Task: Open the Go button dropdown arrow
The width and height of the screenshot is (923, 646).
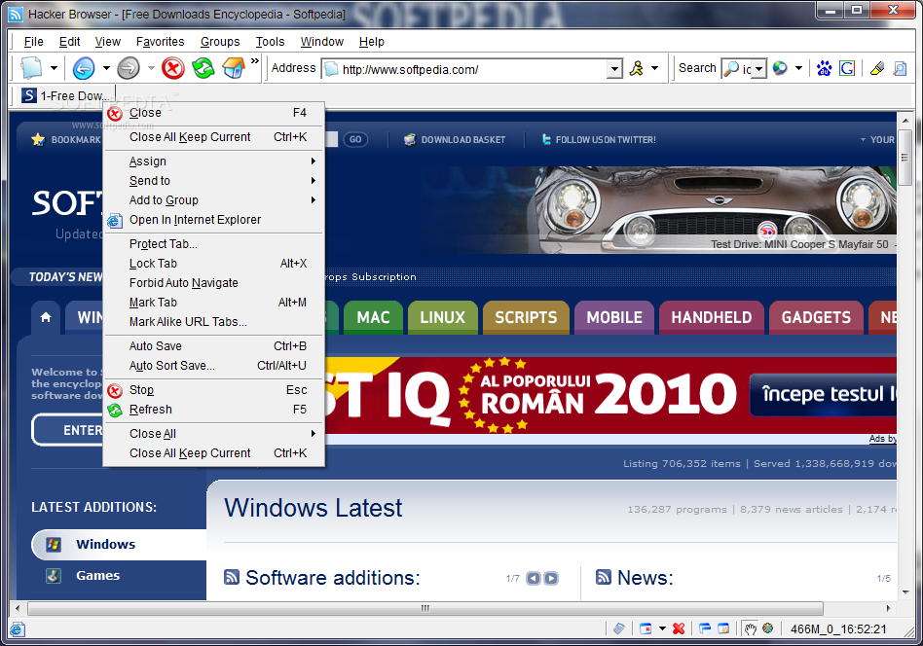Action: (x=654, y=68)
